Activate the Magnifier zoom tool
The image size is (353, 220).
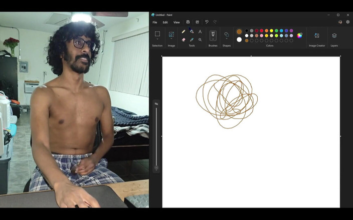click(200, 39)
